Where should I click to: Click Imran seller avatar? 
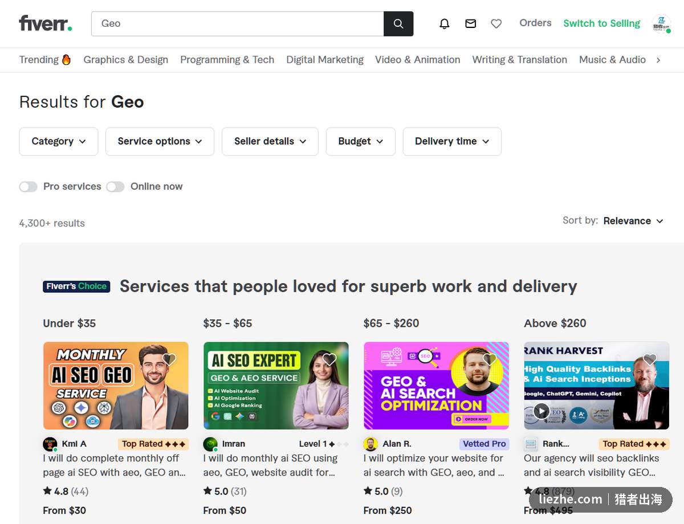coord(210,444)
